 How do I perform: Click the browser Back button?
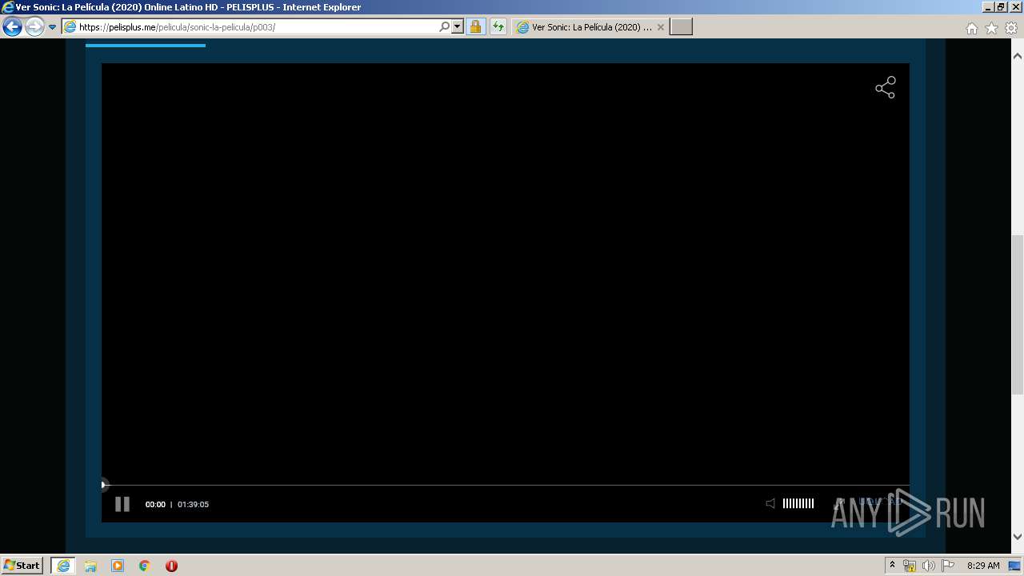12,27
